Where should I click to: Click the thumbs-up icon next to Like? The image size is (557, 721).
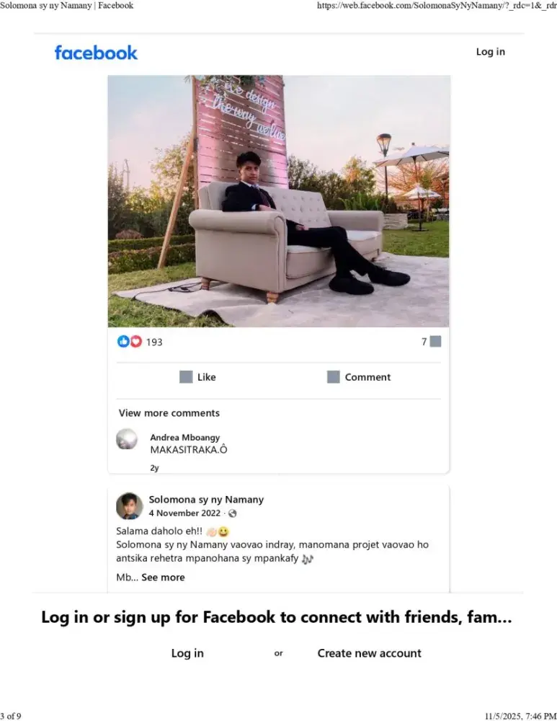tap(186, 377)
